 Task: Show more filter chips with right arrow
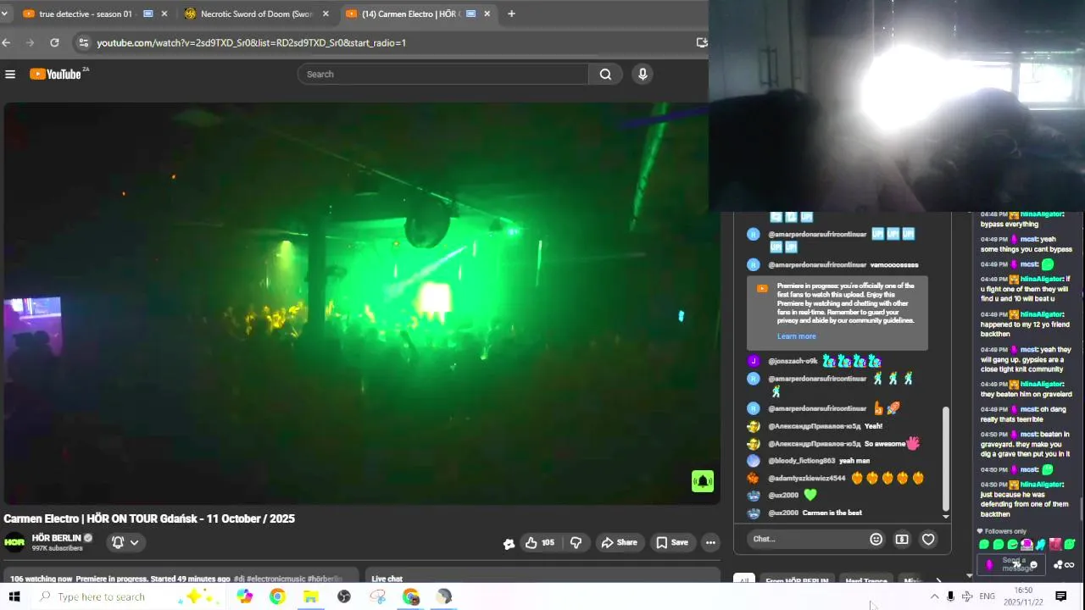938,581
